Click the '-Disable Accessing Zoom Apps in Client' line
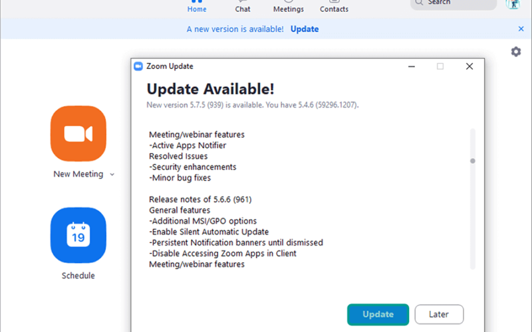532x332 pixels. (223, 254)
